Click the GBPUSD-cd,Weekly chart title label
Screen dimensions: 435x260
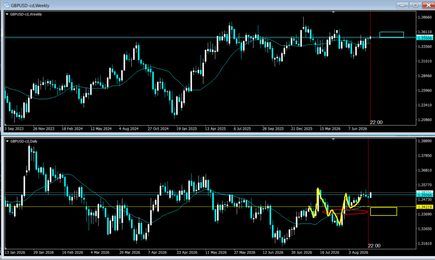click(x=26, y=14)
